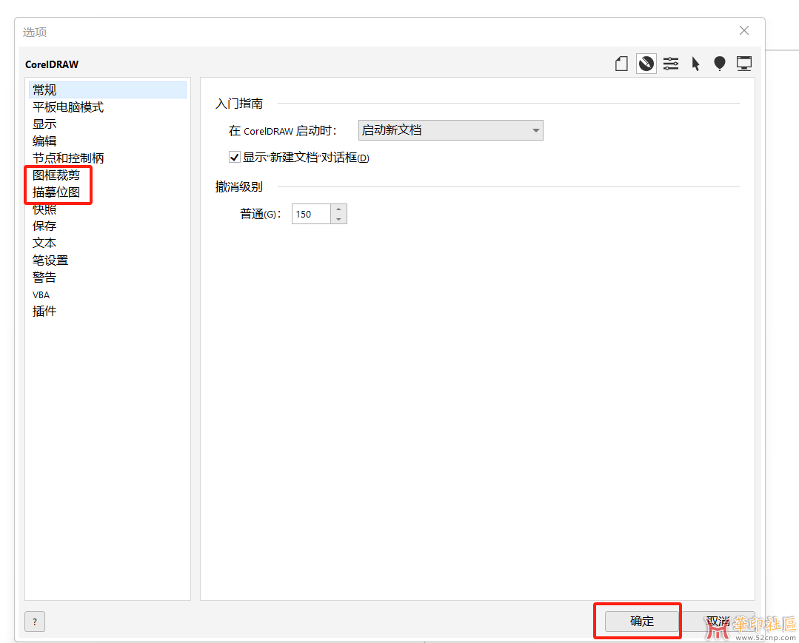
Task: Select 快照 category
Action: (44, 209)
